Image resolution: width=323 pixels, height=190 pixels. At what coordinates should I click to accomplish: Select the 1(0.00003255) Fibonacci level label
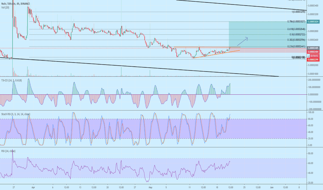pos(298,12)
